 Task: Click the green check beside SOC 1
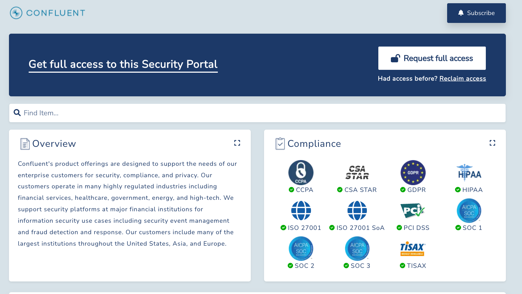458,228
